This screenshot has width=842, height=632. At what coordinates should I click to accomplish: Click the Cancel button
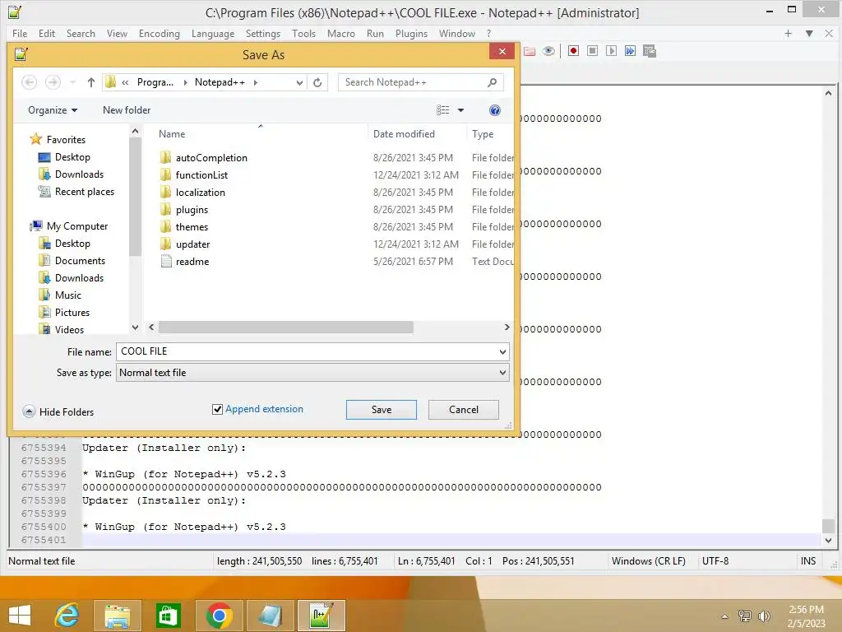pyautogui.click(x=464, y=410)
